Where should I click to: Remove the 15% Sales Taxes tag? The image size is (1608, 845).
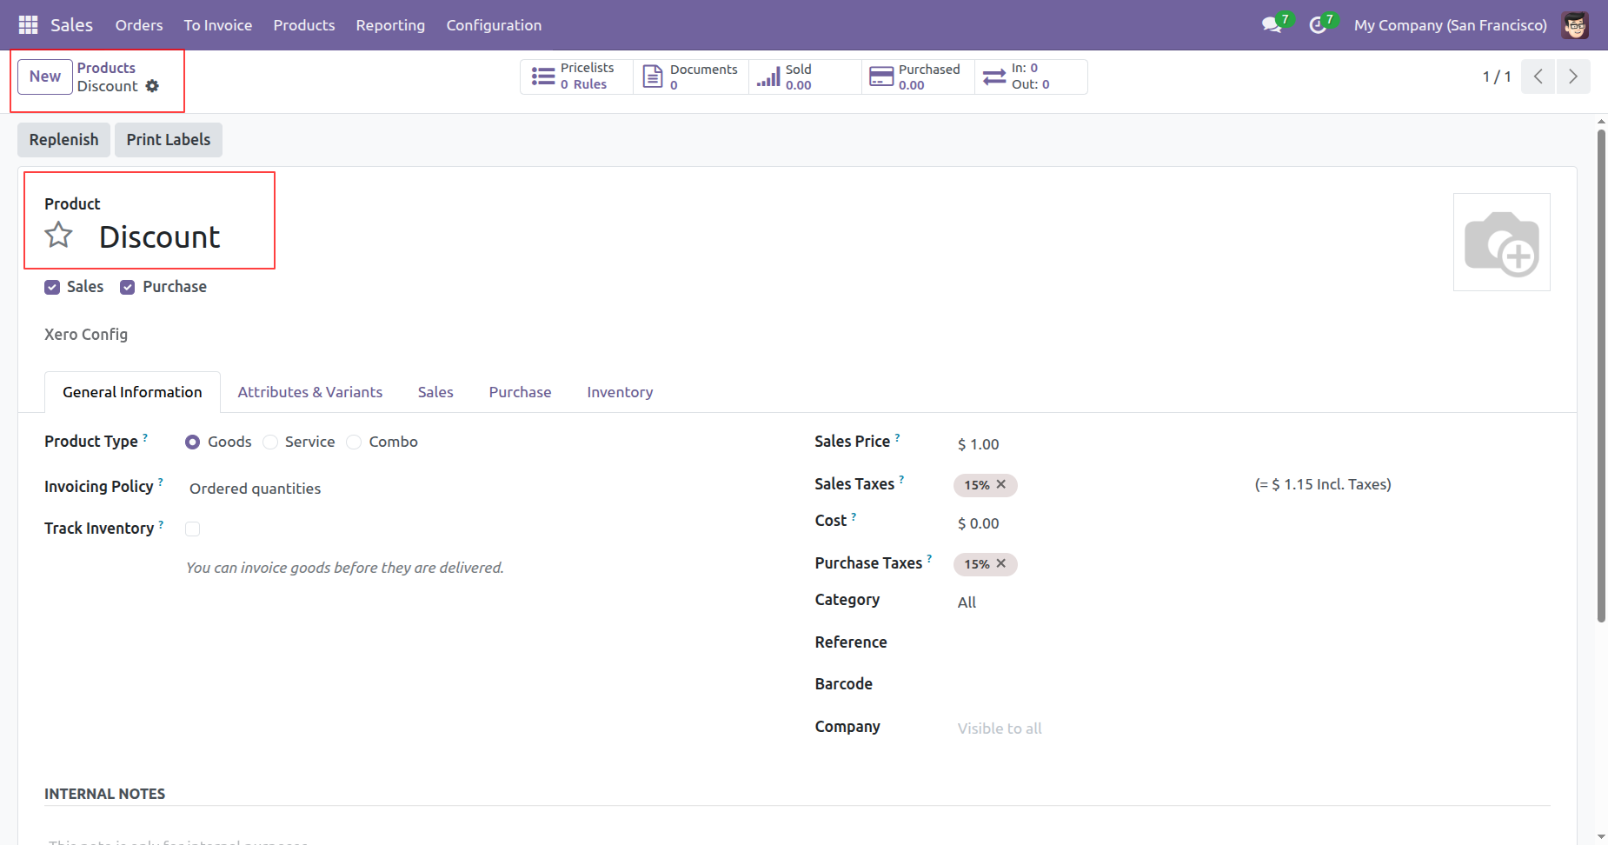[1001, 484]
